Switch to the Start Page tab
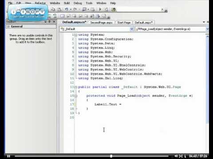213x159 pixels. pos(124,23)
